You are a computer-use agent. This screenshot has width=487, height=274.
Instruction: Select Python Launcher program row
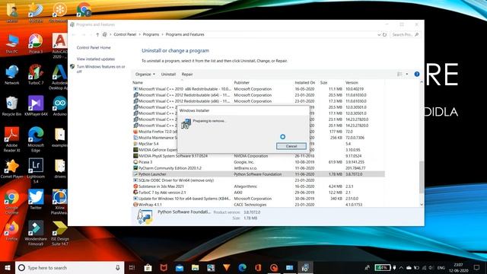point(259,174)
